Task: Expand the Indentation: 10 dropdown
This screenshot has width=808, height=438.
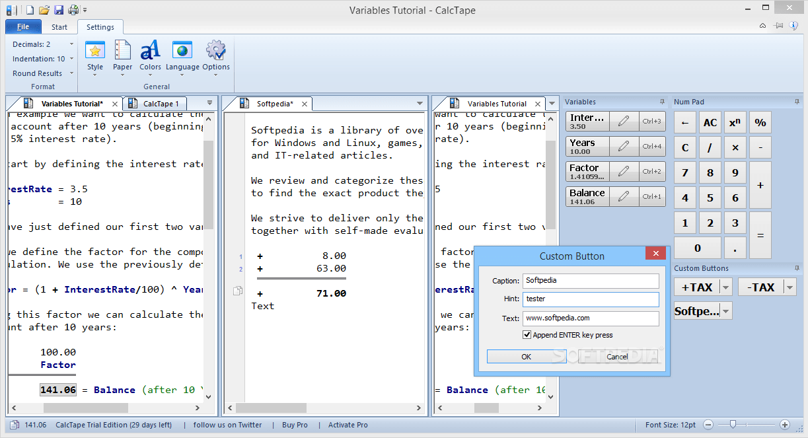Action: click(71, 59)
